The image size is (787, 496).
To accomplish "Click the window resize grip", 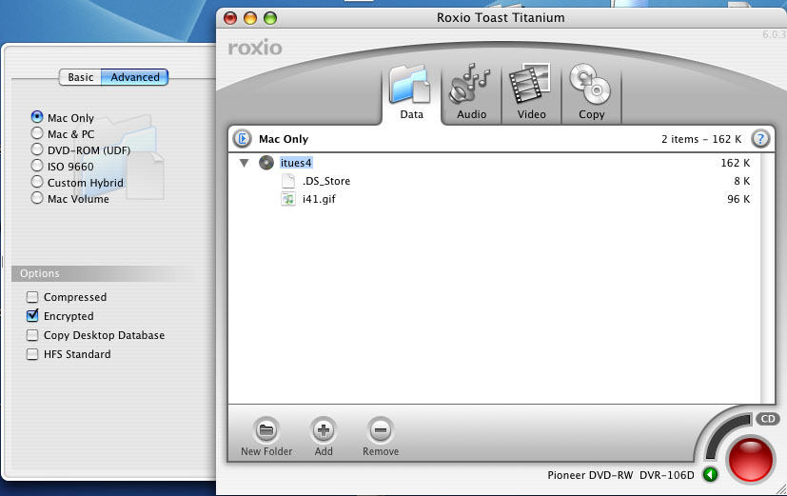I will pyautogui.click(x=780, y=489).
